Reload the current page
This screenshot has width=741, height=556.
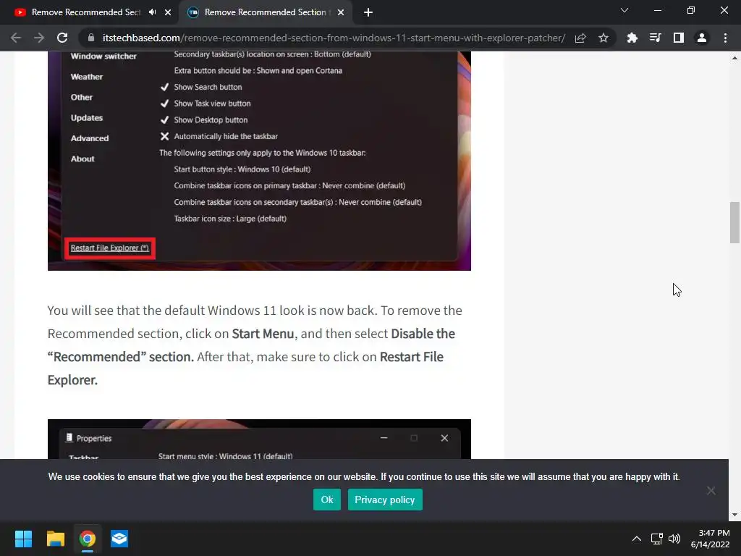click(62, 38)
